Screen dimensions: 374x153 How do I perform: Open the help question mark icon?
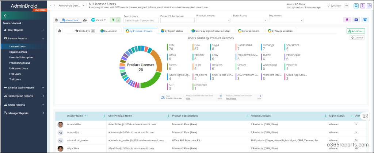(x=362, y=6)
